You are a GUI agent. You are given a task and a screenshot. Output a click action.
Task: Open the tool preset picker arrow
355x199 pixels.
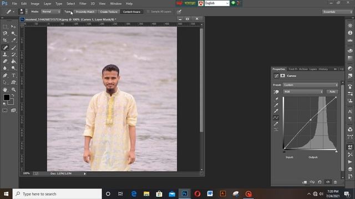pos(13,12)
